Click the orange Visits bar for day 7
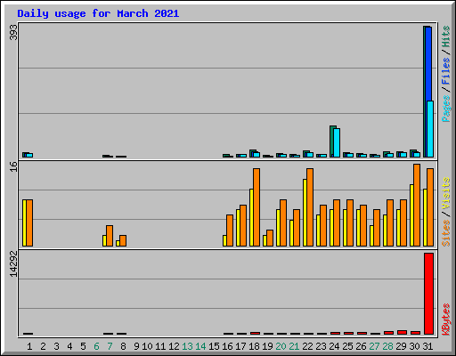This screenshot has width=456, height=356. pos(110,236)
